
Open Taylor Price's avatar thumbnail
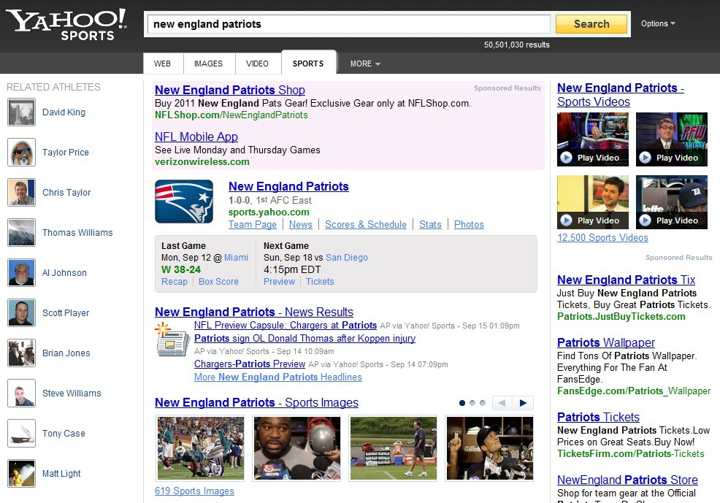tap(22, 153)
